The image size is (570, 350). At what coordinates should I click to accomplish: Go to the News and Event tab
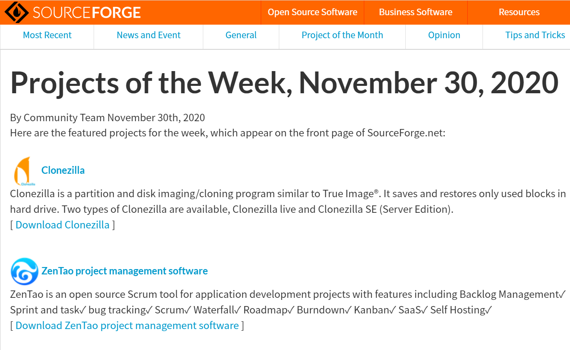pos(149,35)
